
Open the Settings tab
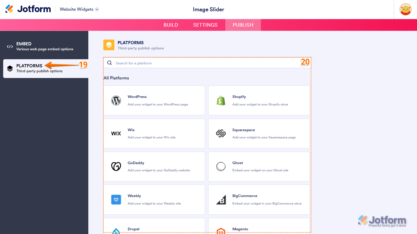coord(205,25)
